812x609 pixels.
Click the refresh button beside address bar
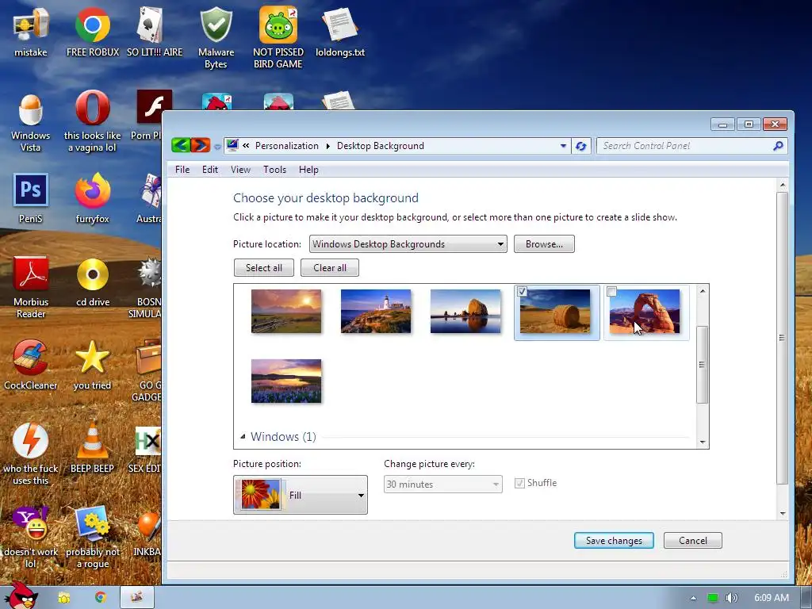coord(581,146)
